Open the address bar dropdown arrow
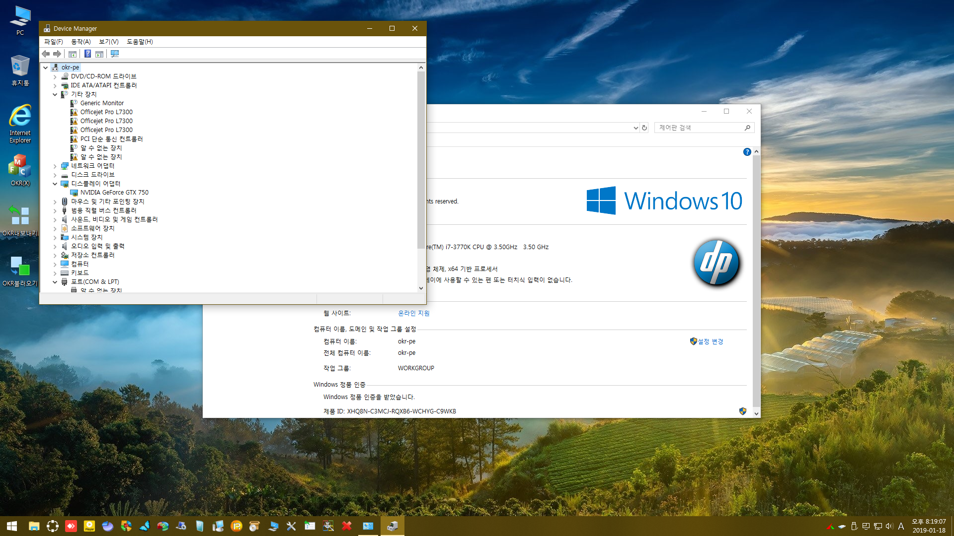 tap(636, 128)
